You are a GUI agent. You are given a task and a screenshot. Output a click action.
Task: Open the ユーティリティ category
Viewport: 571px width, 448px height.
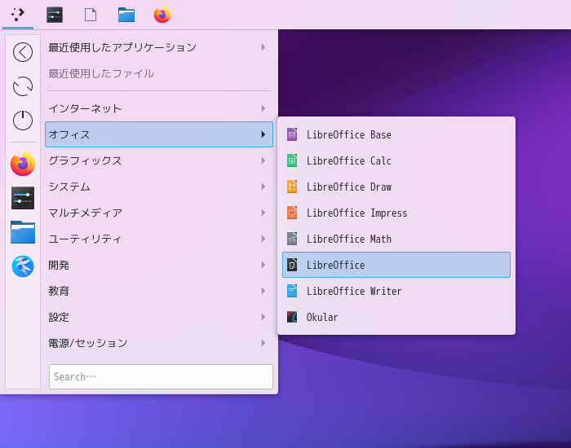(159, 239)
